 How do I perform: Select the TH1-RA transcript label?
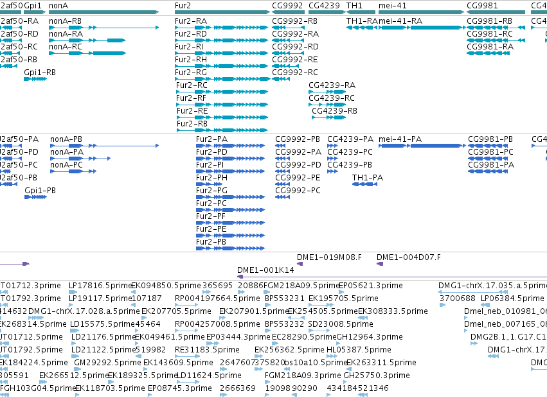click(362, 21)
